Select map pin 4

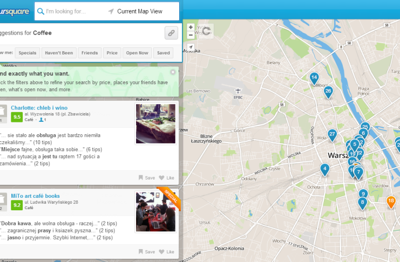tap(324, 169)
